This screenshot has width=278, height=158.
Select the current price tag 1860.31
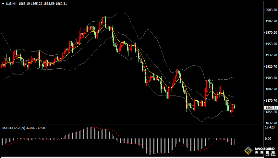[x=271, y=108]
